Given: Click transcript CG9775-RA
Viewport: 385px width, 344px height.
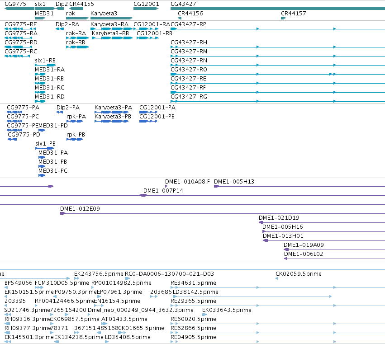Looking at the screenshot, I should (x=21, y=33).
